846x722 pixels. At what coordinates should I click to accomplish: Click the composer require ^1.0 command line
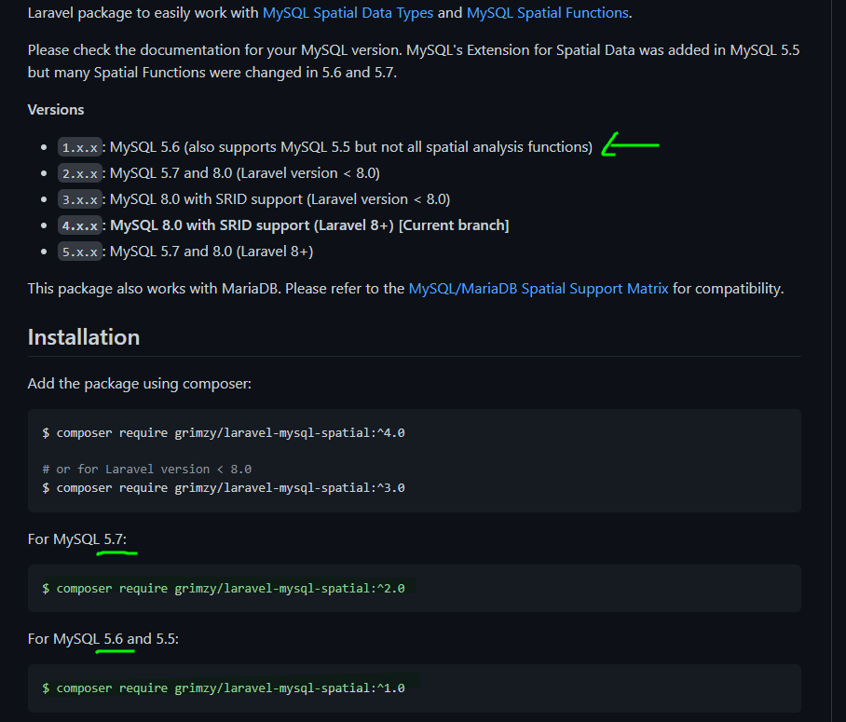click(x=224, y=688)
